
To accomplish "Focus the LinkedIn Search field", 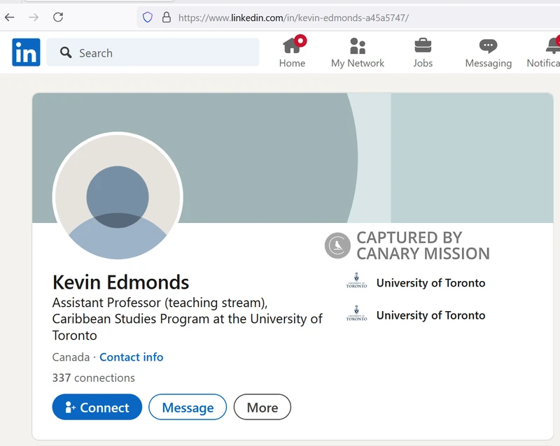I will coord(153,52).
